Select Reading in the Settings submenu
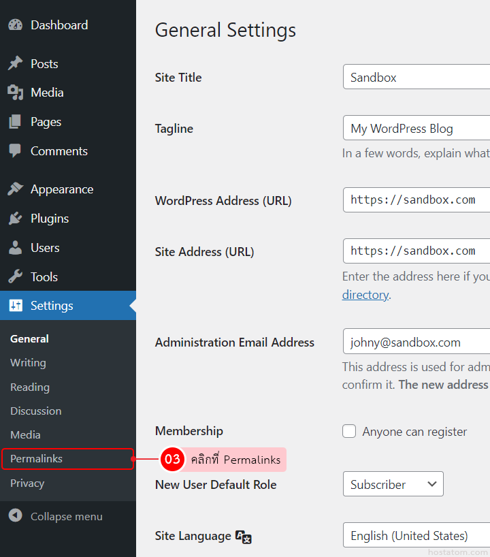 pos(30,387)
